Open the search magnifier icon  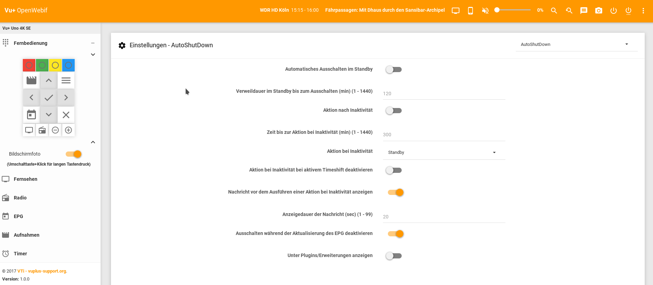pyautogui.click(x=554, y=10)
